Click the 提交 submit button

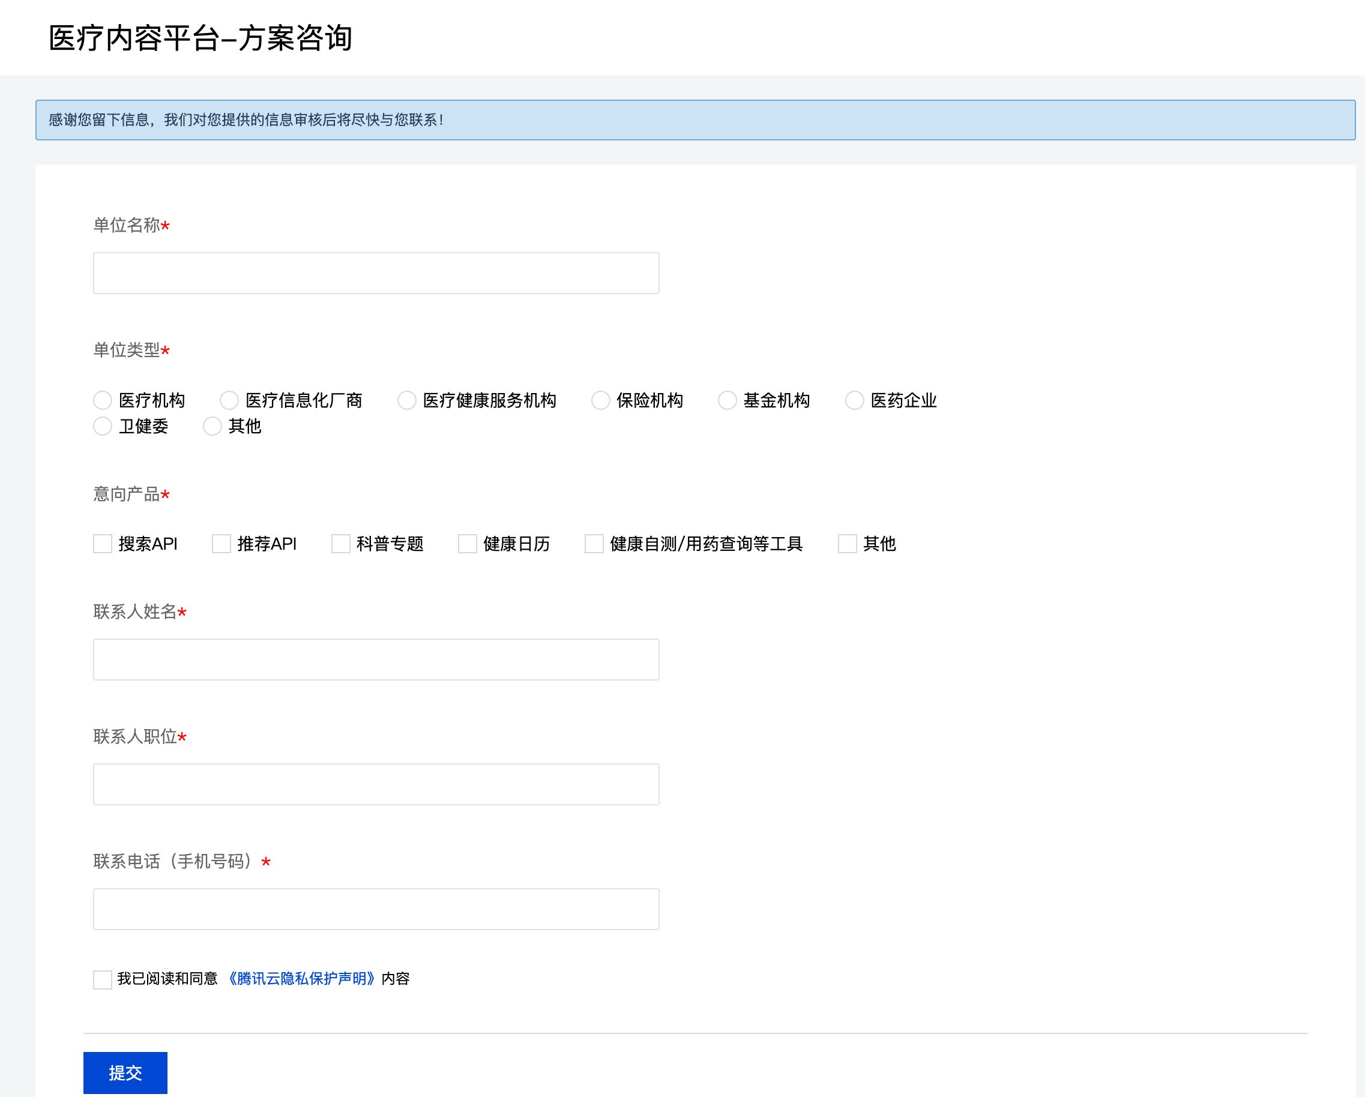[x=125, y=1072]
